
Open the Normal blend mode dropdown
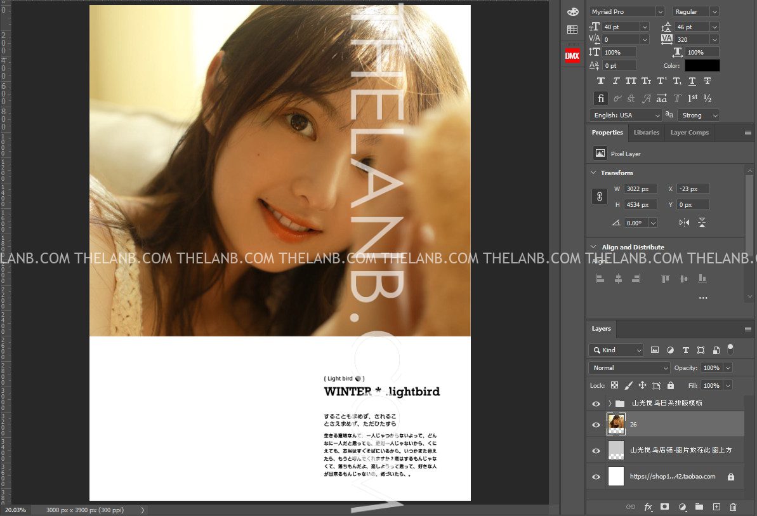tap(629, 368)
